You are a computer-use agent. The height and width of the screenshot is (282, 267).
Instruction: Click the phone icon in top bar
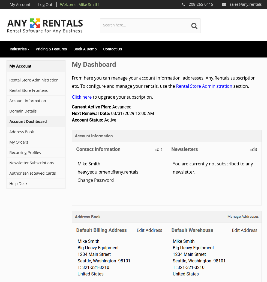pos(184,4)
